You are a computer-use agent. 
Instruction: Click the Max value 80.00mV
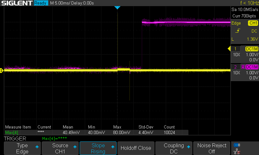tap(122, 132)
